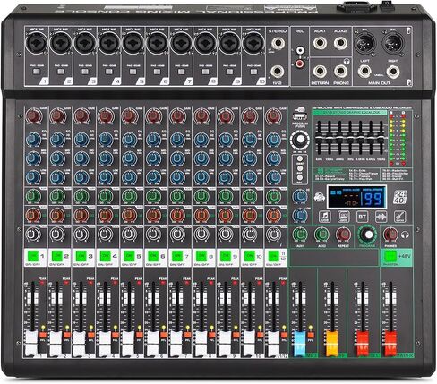Viewport: 437px width, 384px height.
Task: Toggle the PAD -20dB switch on channel 6
Action: click(x=157, y=72)
